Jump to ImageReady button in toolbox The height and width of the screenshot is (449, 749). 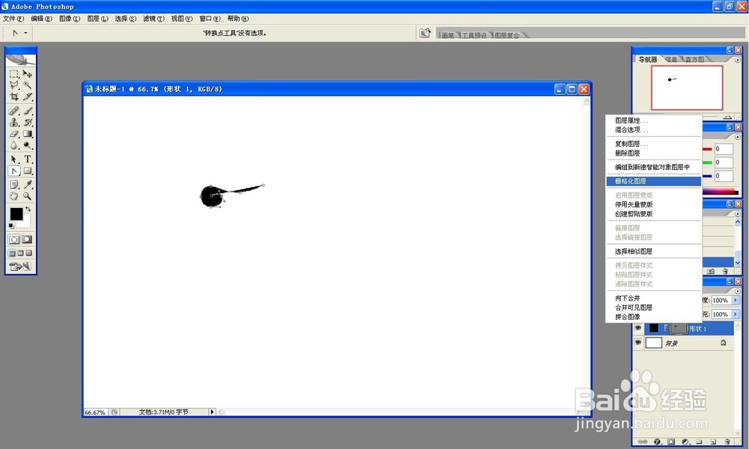(x=20, y=266)
